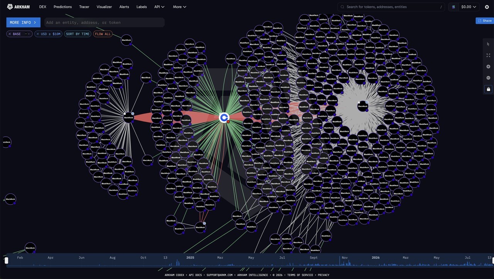Click the central Coinbase node
494x279 pixels.
click(224, 118)
